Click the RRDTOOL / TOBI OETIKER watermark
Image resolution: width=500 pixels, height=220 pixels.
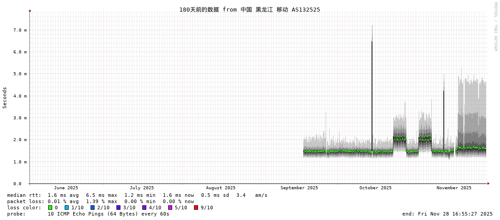pos(495,27)
